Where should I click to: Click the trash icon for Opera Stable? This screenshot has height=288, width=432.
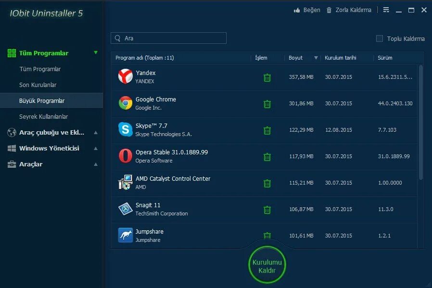[267, 157]
